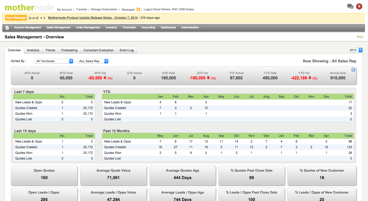
Task: Click the info icon on the sales summary bar
Action: point(353,70)
